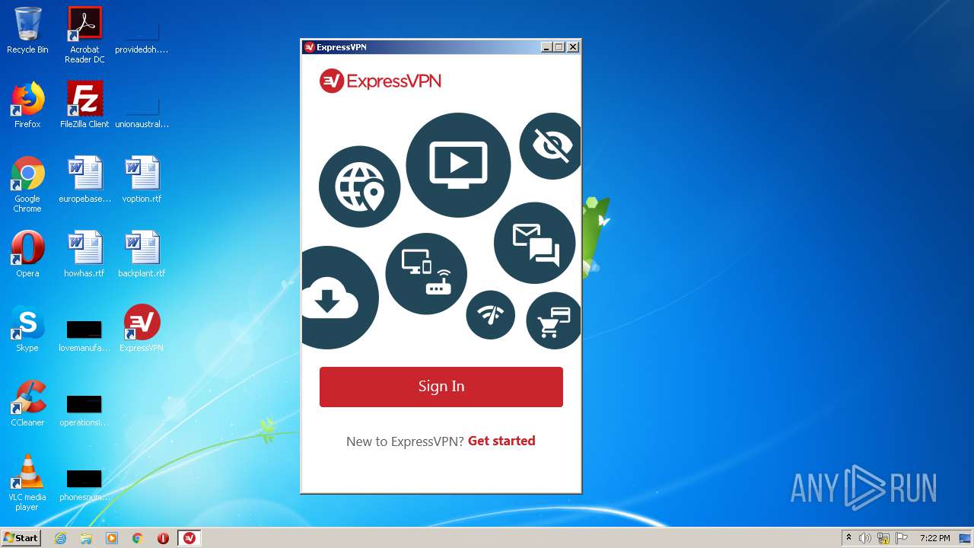The image size is (974, 548).
Task: Open the Skype desktop shortcut
Action: point(27,330)
